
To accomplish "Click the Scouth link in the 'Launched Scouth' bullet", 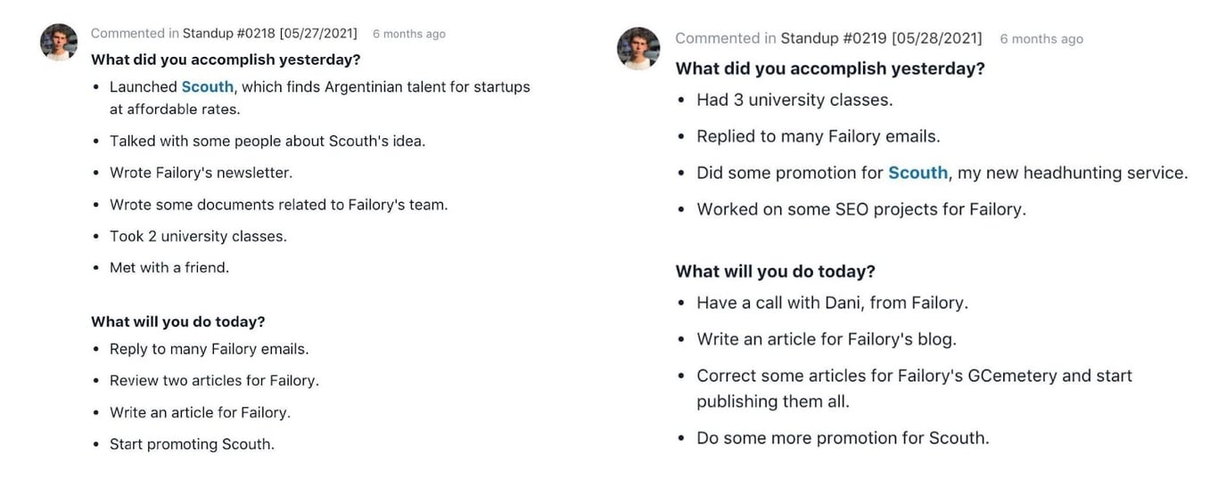I will point(207,87).
